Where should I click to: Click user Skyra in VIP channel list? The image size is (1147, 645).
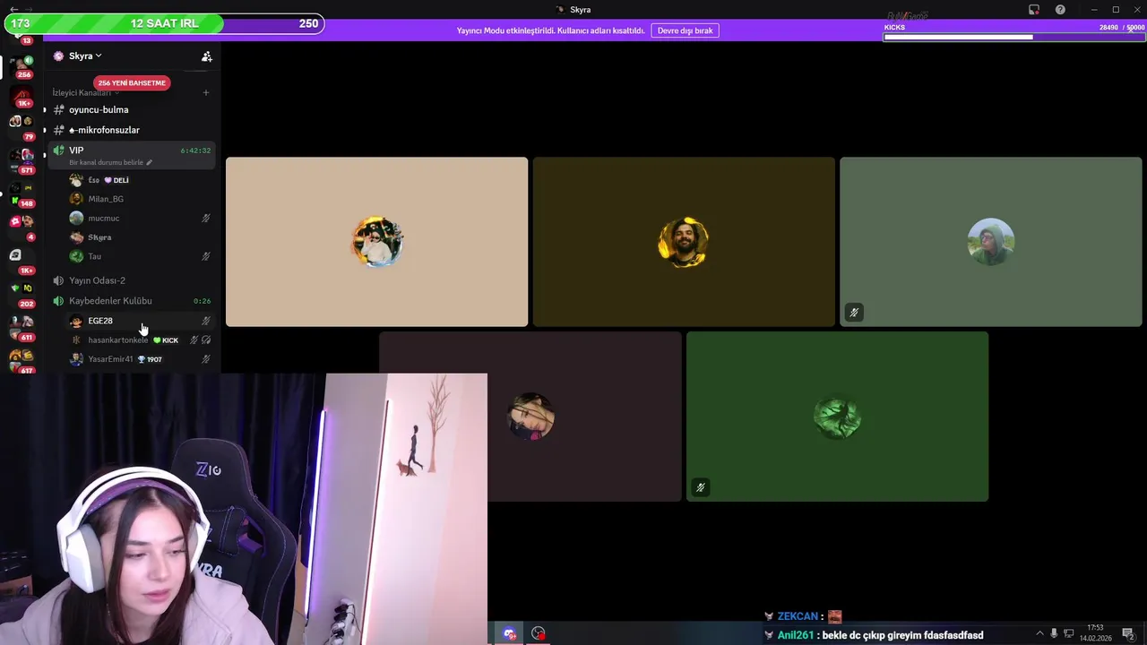(x=140, y=237)
